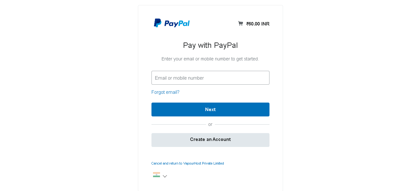Click the INR currency code label
Image resolution: width=420 pixels, height=191 pixels.
(265, 24)
